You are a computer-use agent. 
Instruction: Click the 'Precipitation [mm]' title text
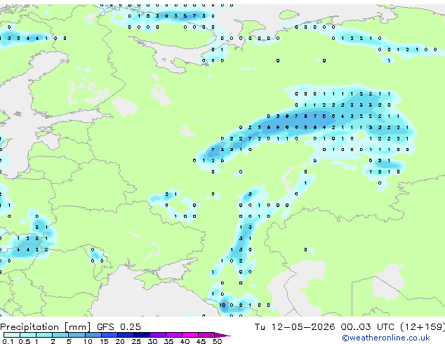coord(46,327)
